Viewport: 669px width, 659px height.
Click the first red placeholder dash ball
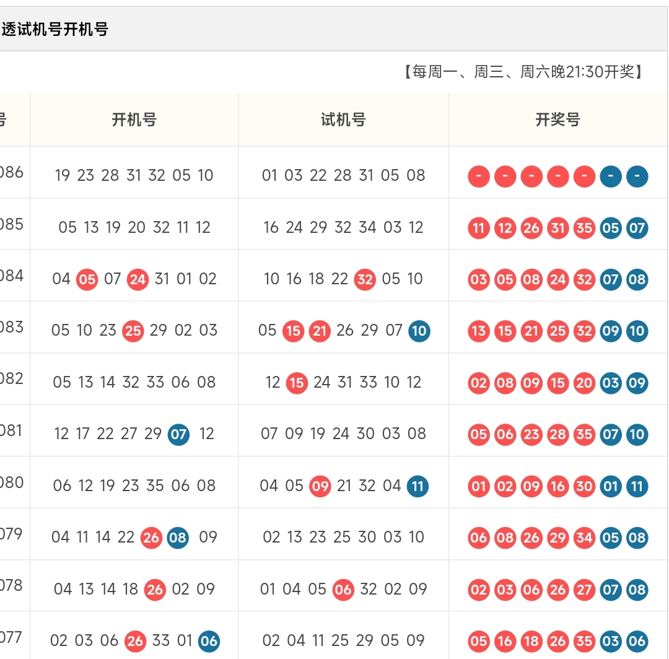pos(479,176)
